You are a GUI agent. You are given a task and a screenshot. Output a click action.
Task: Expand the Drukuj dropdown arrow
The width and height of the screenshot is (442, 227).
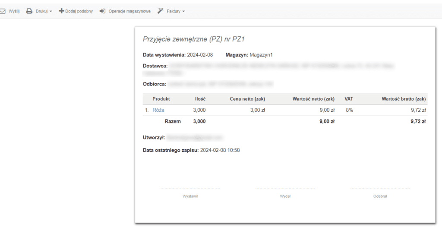coord(51,12)
